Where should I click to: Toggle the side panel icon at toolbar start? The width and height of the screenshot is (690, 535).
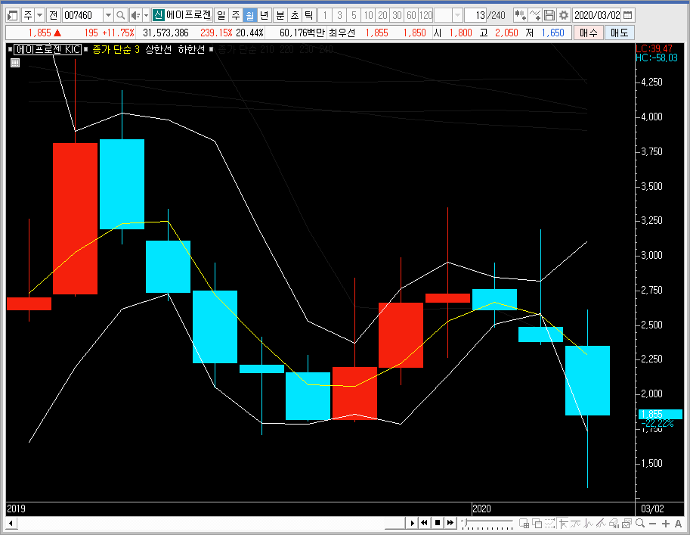(x=12, y=16)
